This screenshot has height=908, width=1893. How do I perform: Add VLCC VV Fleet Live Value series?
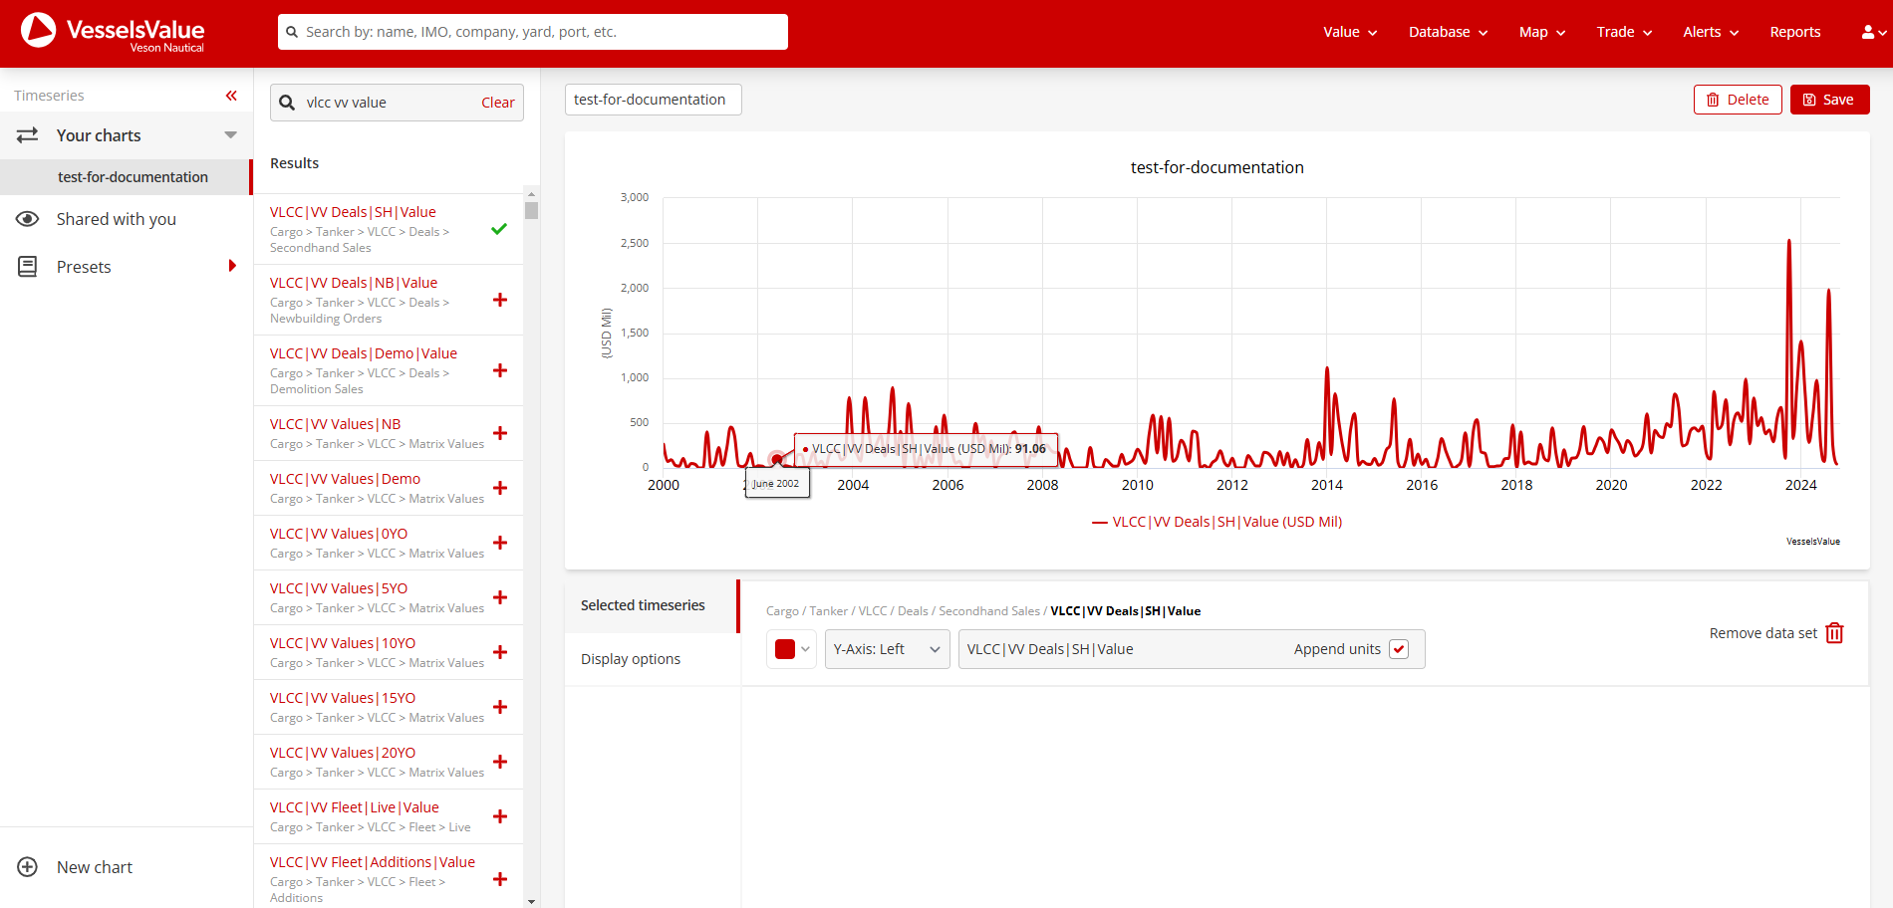(500, 816)
